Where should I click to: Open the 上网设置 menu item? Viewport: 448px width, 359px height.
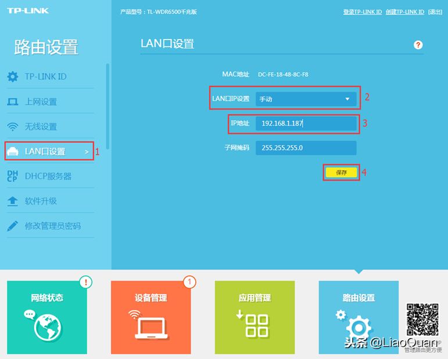click(x=51, y=102)
